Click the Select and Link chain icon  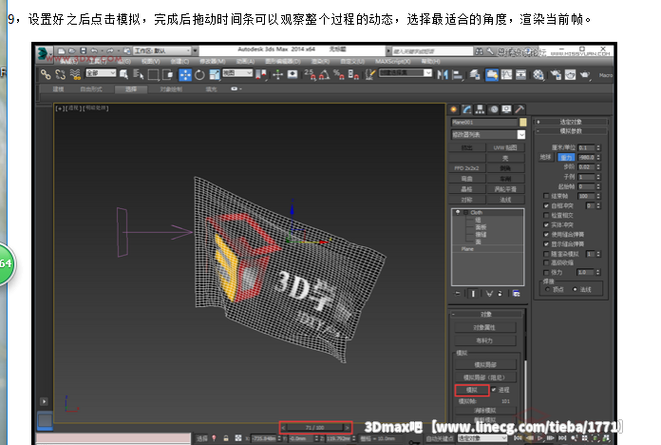45,75
